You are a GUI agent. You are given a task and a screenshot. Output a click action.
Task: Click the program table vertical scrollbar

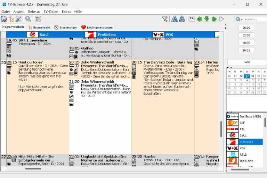pyautogui.click(x=221, y=129)
